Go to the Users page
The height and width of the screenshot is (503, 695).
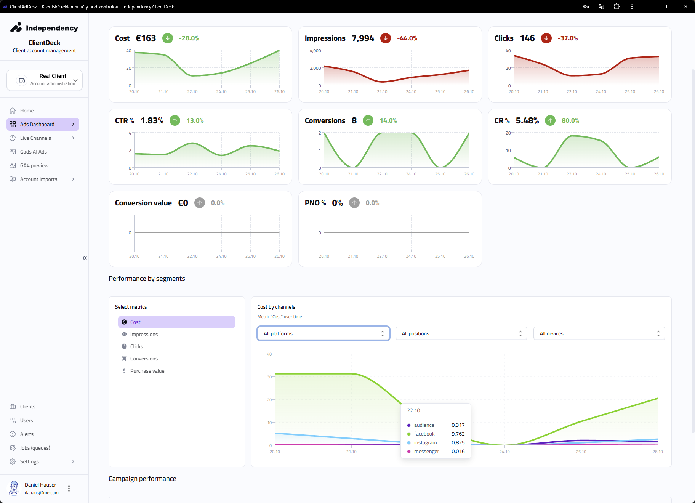pos(26,420)
